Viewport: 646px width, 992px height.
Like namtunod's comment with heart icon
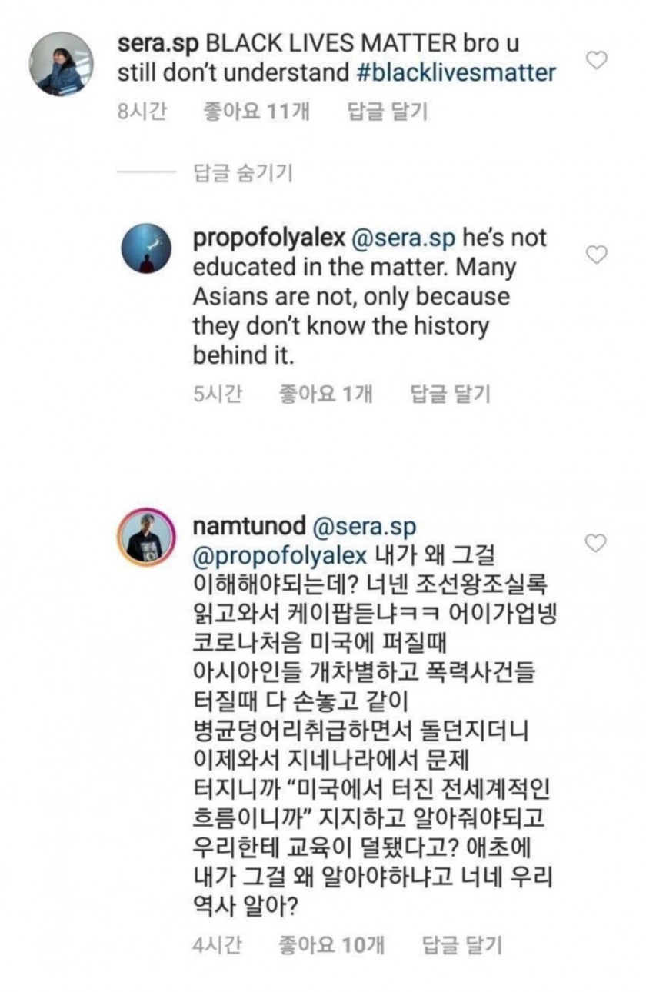point(597,543)
